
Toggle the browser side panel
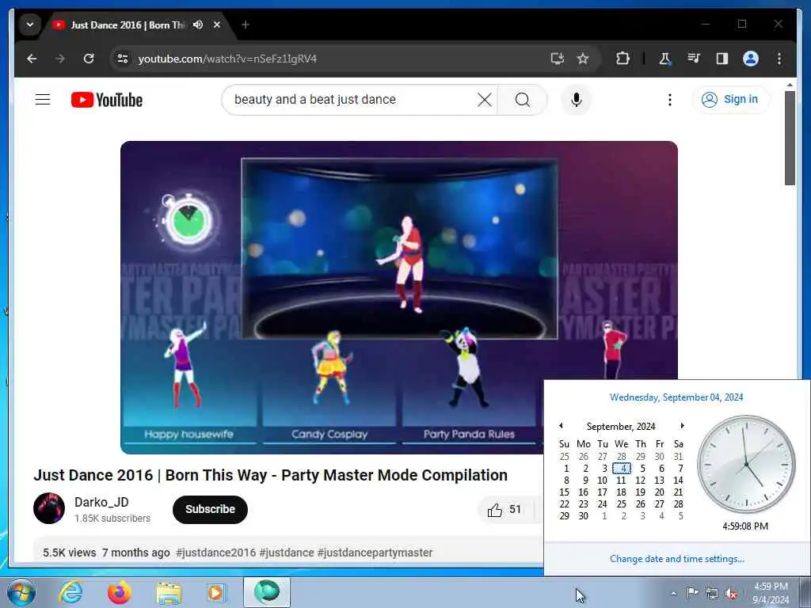click(x=722, y=59)
